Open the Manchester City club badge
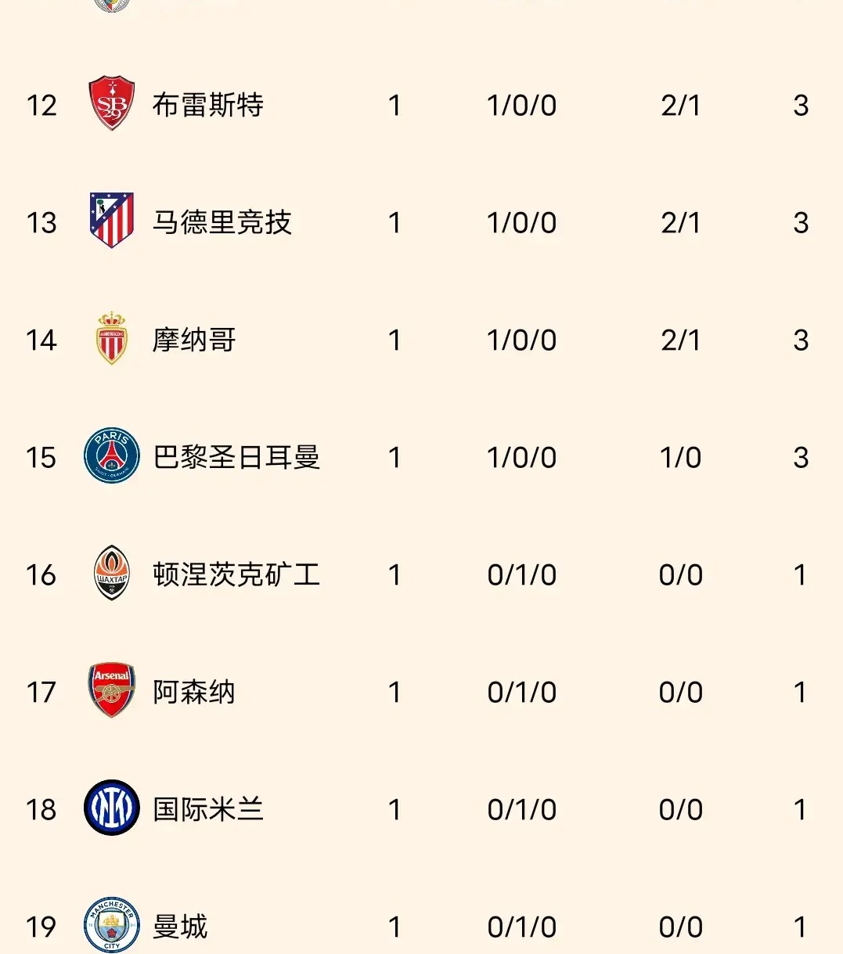 tap(112, 925)
